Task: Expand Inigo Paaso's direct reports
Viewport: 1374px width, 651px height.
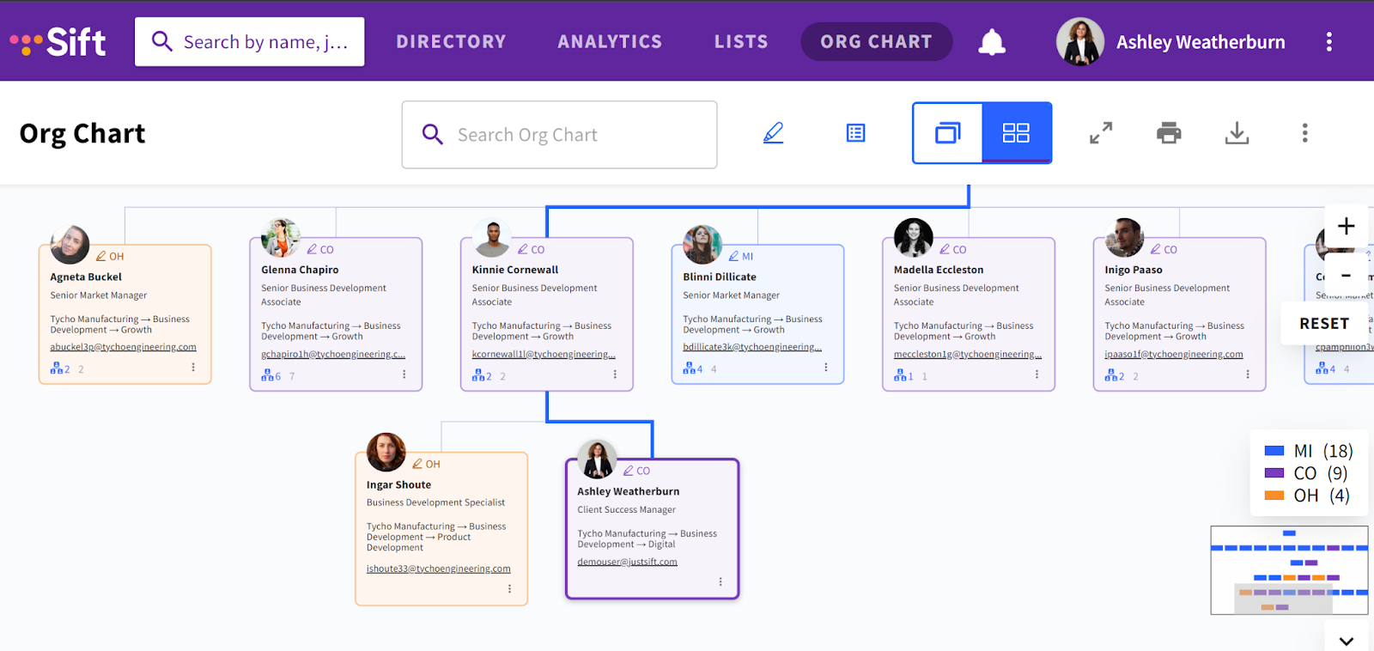Action: click(x=1115, y=376)
